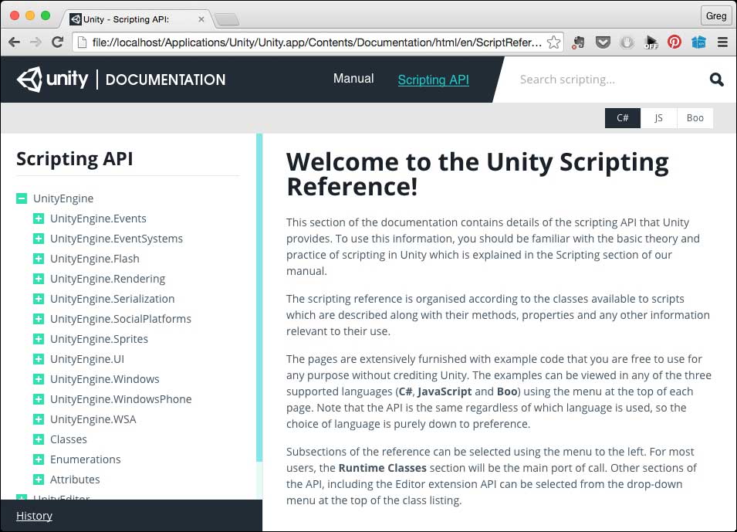Expand the UnityEngine.SocialPlatforms node
Screen dimensions: 737x532
point(39,319)
